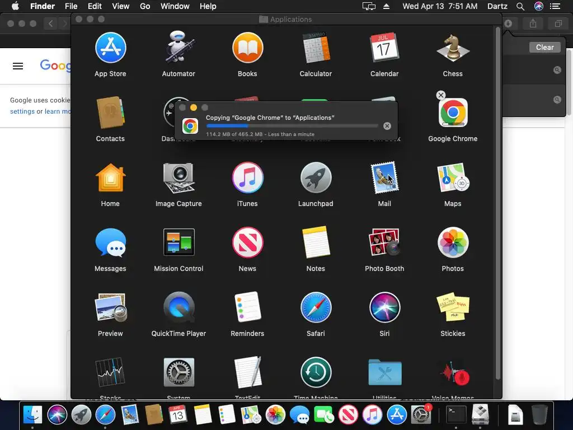Select the Automator app icon
The height and width of the screenshot is (430, 573).
click(179, 47)
